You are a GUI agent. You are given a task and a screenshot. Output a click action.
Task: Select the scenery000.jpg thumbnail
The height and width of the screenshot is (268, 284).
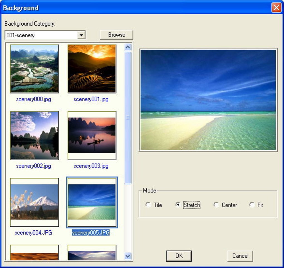point(35,69)
